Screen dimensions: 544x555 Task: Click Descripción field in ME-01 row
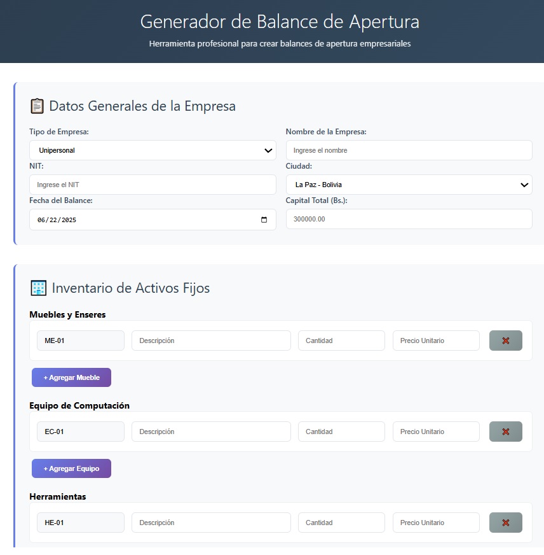211,341
